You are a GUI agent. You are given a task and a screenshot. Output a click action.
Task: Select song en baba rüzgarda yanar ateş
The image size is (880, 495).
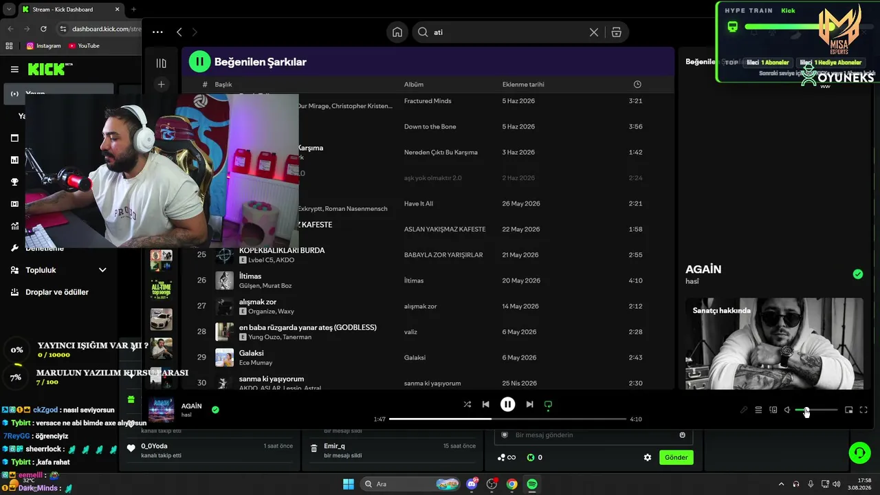point(308,327)
